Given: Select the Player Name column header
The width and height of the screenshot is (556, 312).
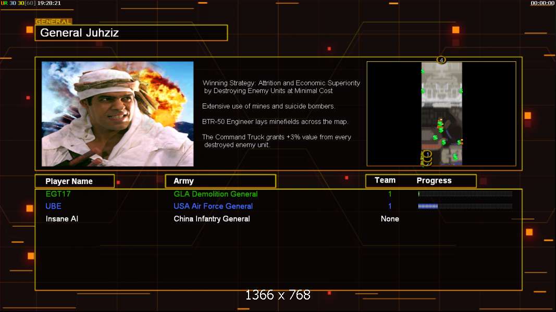Looking at the screenshot, I should click(x=75, y=181).
